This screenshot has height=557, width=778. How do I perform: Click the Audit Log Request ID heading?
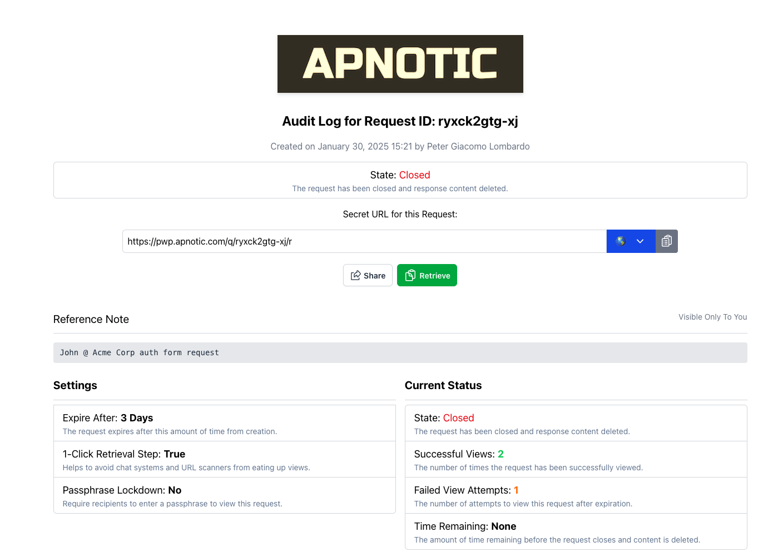click(x=400, y=121)
